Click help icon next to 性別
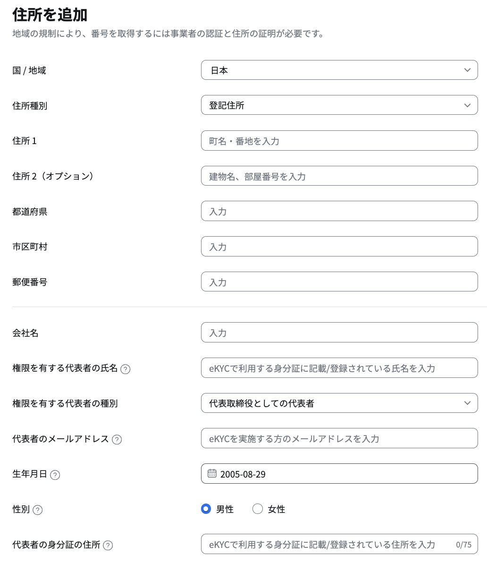Image resolution: width=487 pixels, height=564 pixels. 37,510
